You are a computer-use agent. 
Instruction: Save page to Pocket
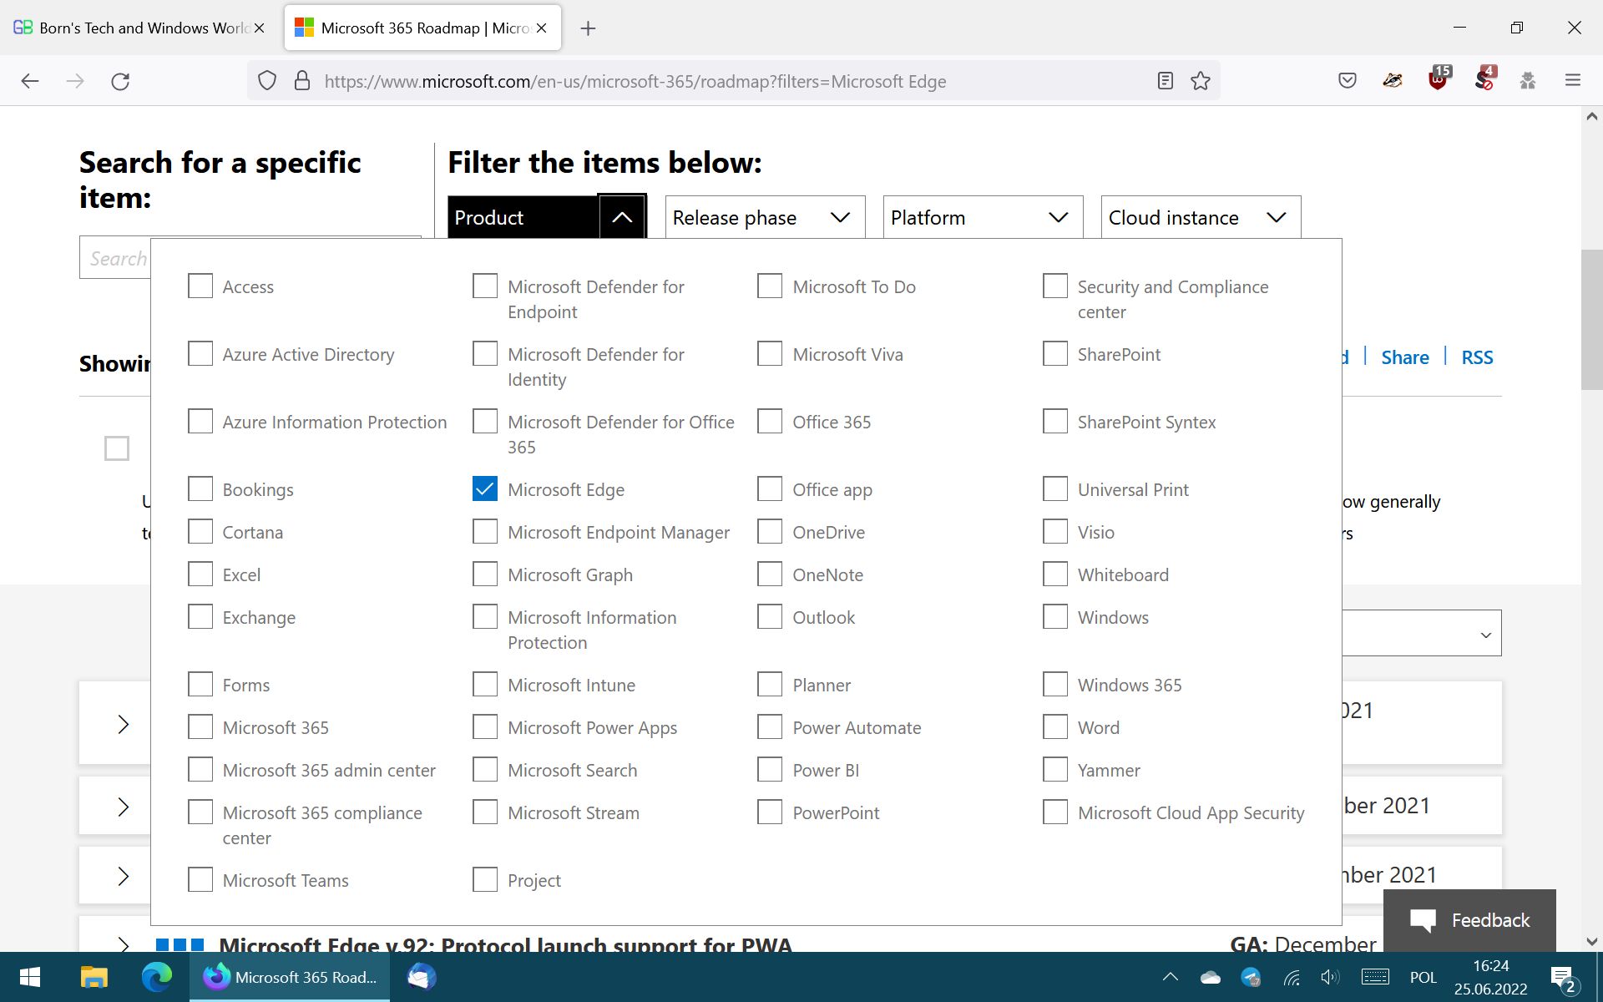pyautogui.click(x=1348, y=81)
